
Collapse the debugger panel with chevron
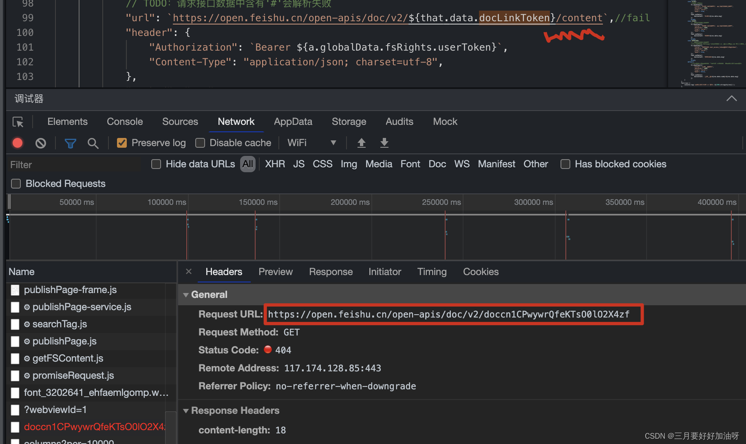(x=732, y=98)
